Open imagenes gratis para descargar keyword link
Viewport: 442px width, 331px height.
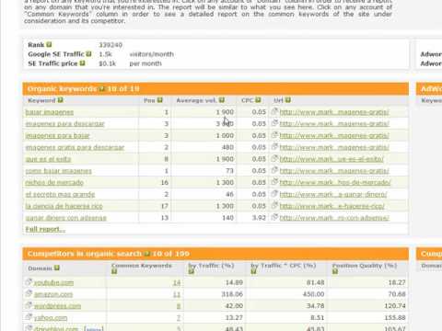(75, 147)
